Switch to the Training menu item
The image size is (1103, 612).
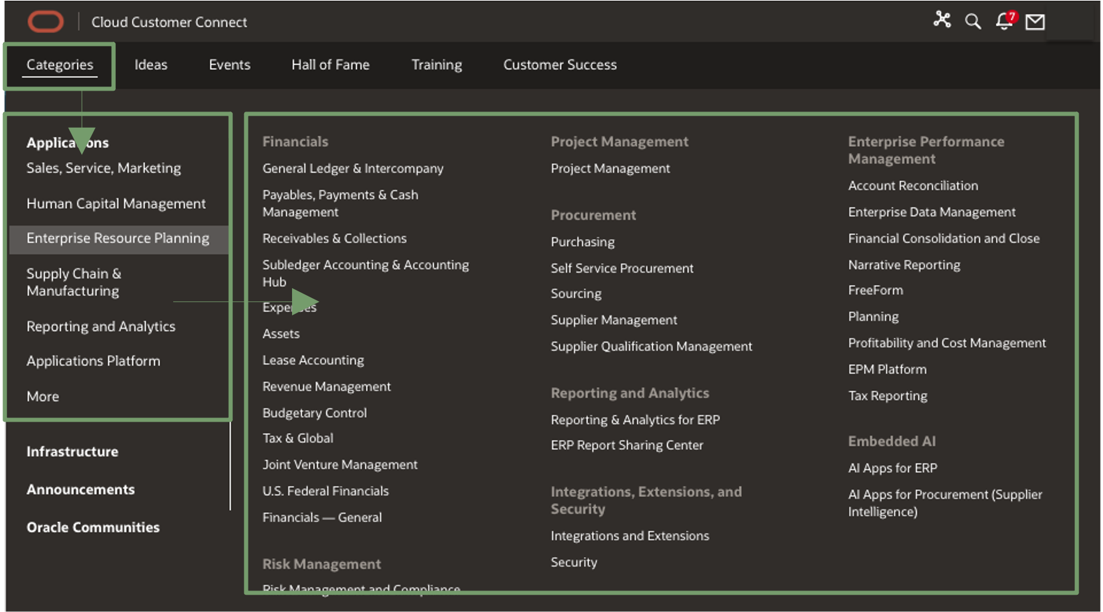click(436, 64)
